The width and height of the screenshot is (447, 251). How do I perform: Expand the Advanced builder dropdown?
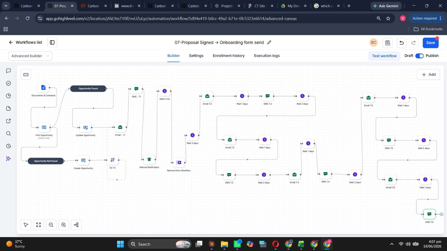pos(30,56)
